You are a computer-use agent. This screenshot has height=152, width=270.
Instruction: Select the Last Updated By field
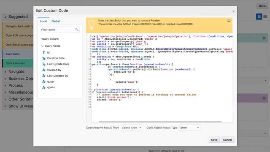(57, 76)
